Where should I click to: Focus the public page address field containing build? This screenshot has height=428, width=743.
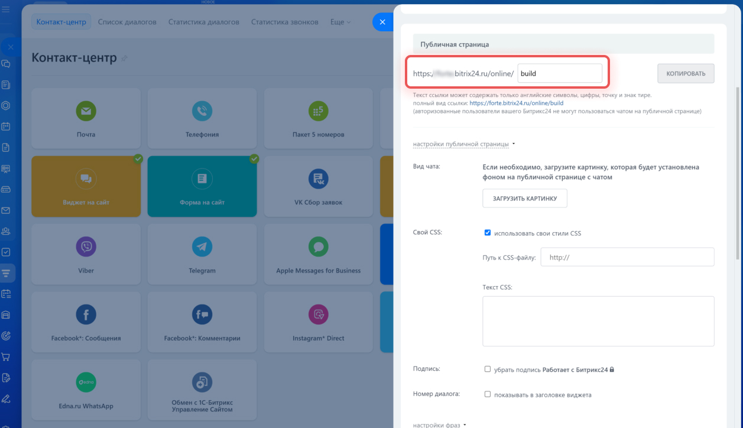click(560, 73)
